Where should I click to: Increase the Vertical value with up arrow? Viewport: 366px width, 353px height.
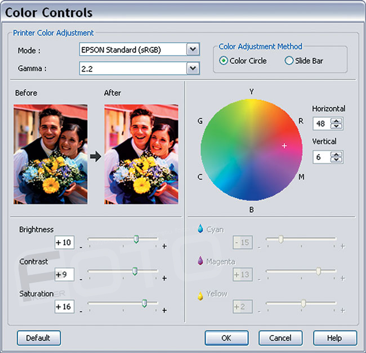(x=337, y=154)
